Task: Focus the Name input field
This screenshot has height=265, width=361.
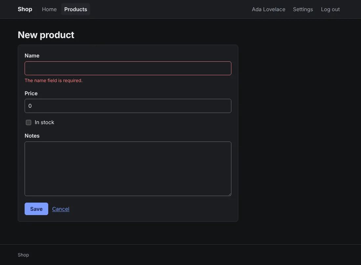Action: 128,68
